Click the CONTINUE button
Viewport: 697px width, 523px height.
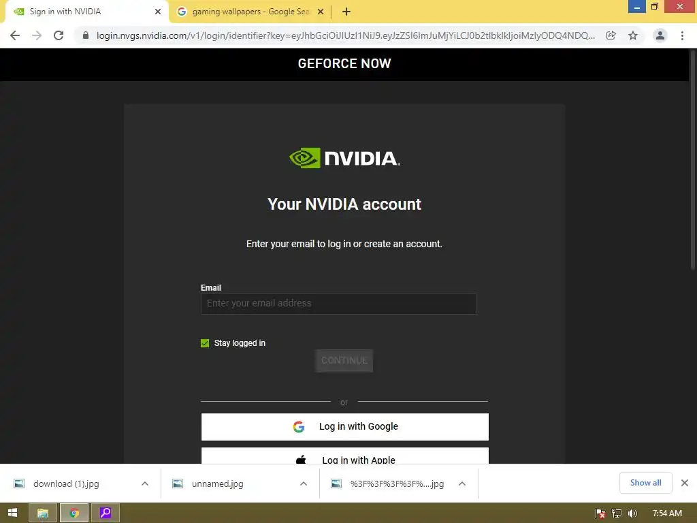[x=344, y=361]
